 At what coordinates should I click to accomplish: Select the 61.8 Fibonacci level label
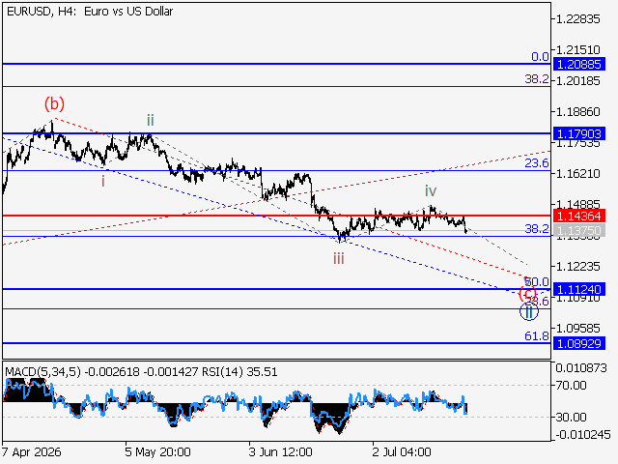click(x=537, y=335)
